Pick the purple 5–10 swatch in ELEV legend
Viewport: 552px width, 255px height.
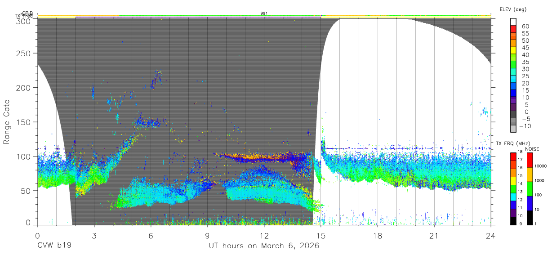coord(514,101)
